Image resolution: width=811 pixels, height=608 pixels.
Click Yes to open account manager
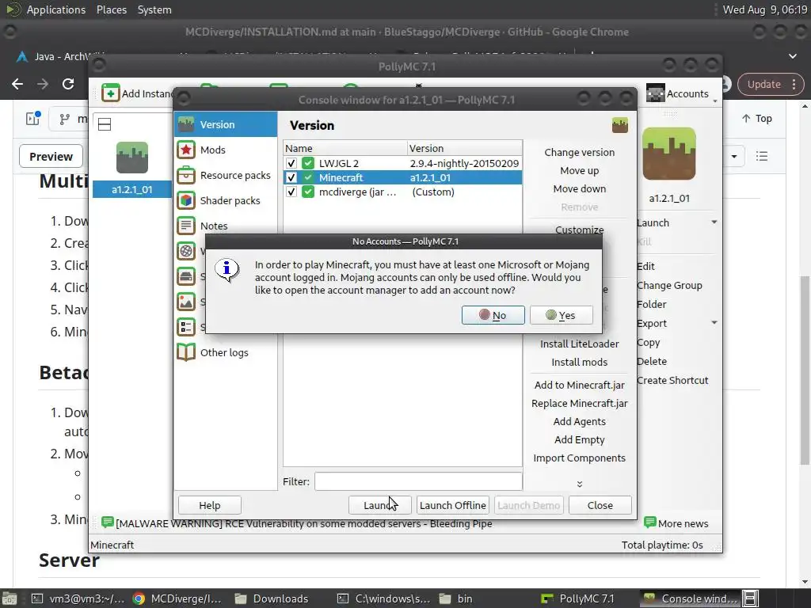tap(562, 315)
